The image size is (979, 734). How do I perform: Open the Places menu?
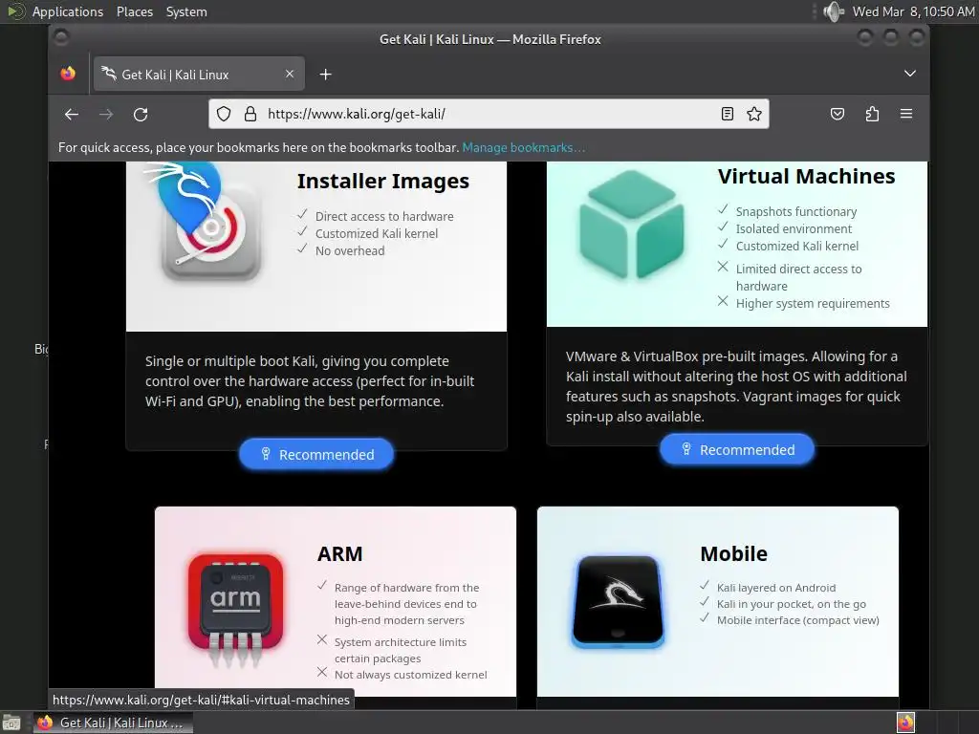[x=135, y=11]
